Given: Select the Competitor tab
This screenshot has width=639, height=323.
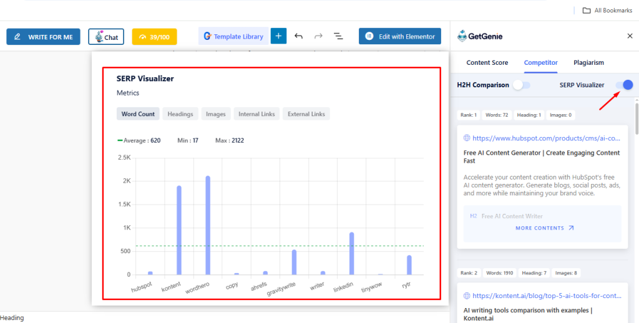Looking at the screenshot, I should (541, 63).
